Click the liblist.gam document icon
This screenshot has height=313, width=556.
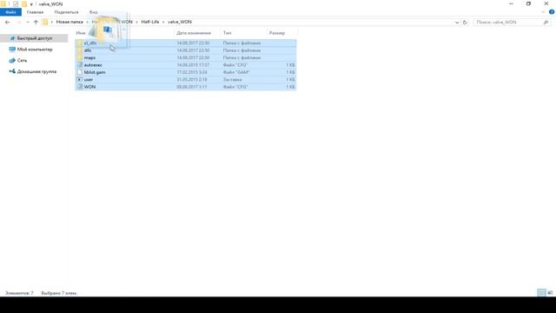pos(79,72)
